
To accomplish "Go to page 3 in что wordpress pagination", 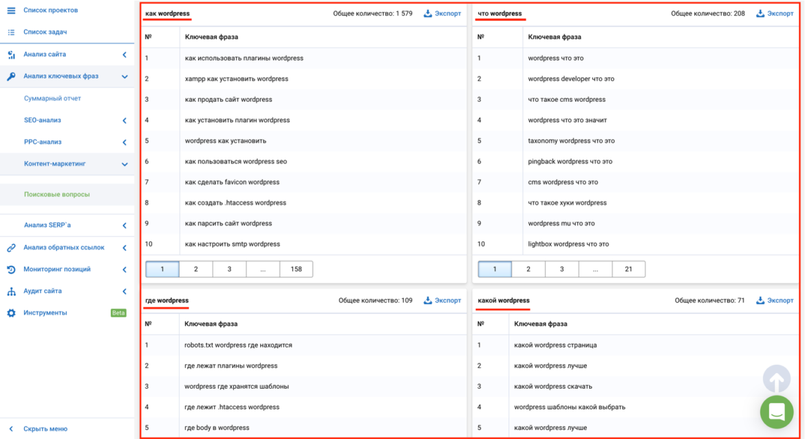I will [561, 269].
